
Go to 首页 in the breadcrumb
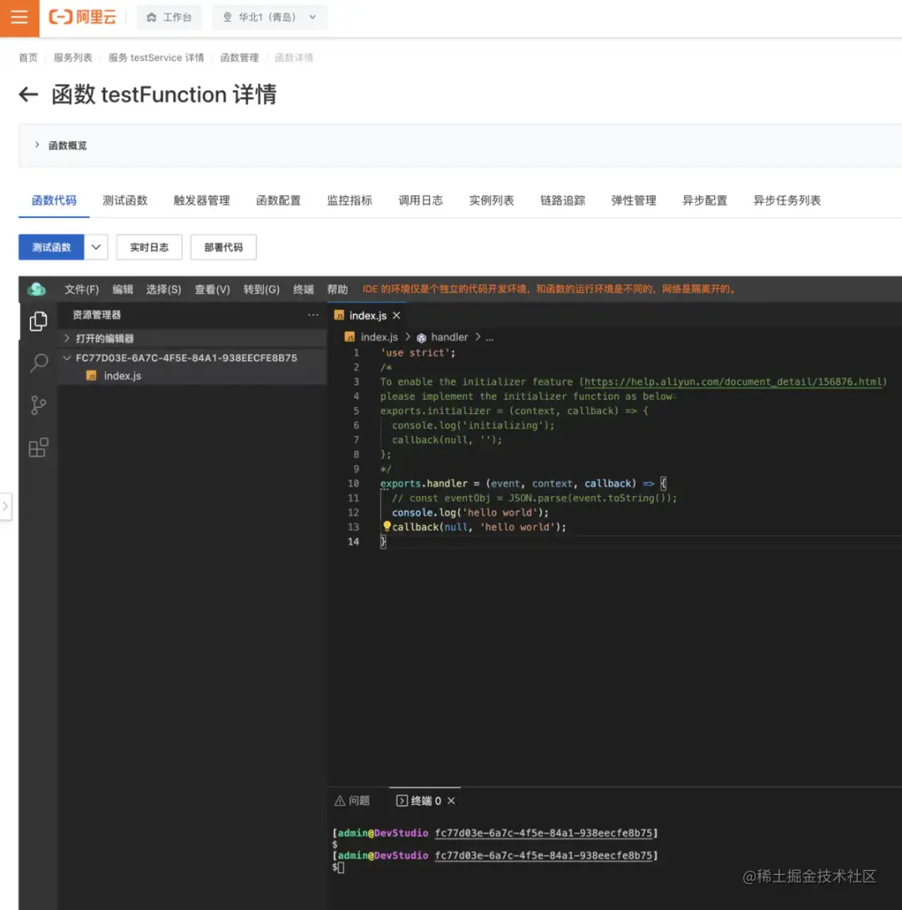[x=28, y=58]
